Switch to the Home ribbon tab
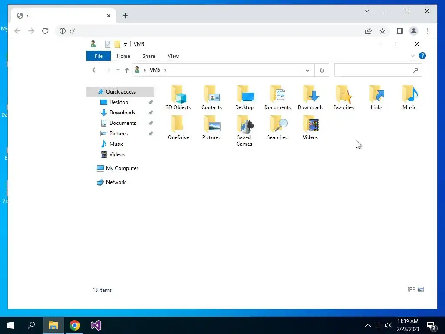 pyautogui.click(x=123, y=56)
